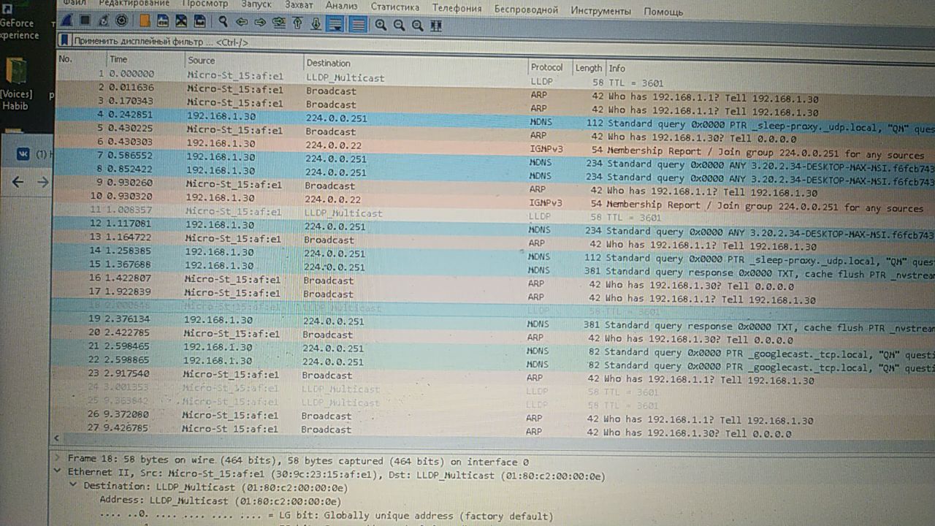Select packet 23 ARP row
Image resolution: width=935 pixels, height=526 pixels.
point(495,376)
